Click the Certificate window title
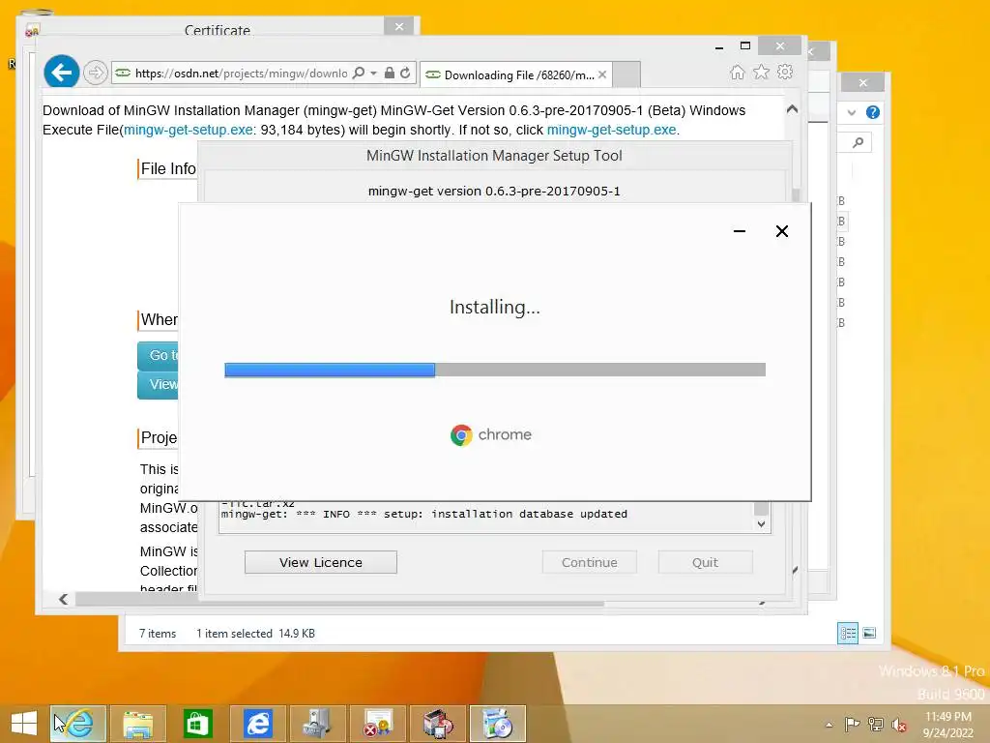The width and height of the screenshot is (990, 743). [x=218, y=30]
